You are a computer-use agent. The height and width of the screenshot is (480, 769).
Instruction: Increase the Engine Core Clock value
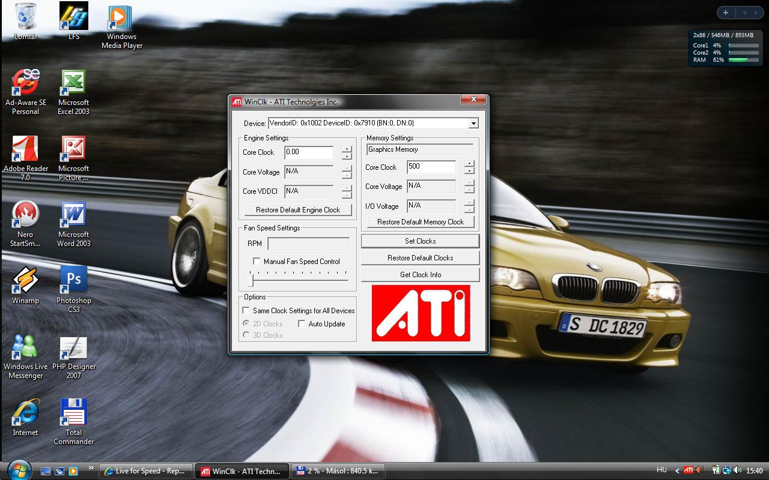coord(347,149)
